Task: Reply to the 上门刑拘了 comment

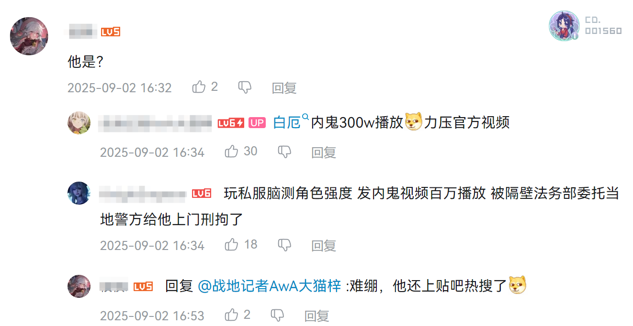Action: (324, 245)
